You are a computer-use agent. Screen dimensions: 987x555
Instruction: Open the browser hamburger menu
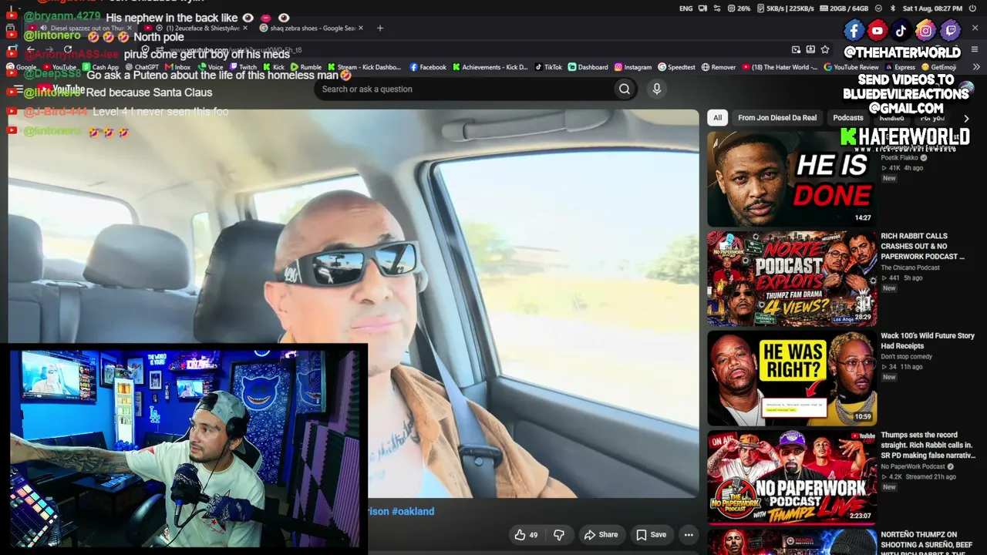pyautogui.click(x=975, y=49)
